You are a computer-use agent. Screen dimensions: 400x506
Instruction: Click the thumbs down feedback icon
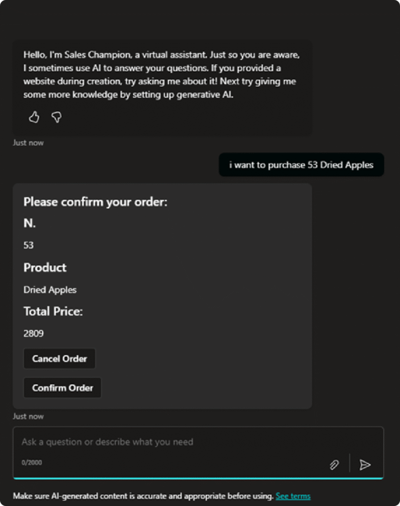click(56, 117)
